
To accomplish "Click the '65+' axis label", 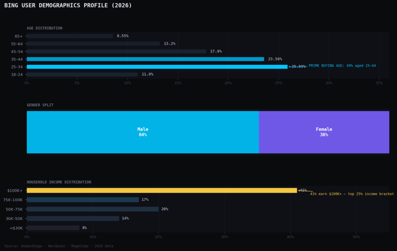I will (19, 36).
